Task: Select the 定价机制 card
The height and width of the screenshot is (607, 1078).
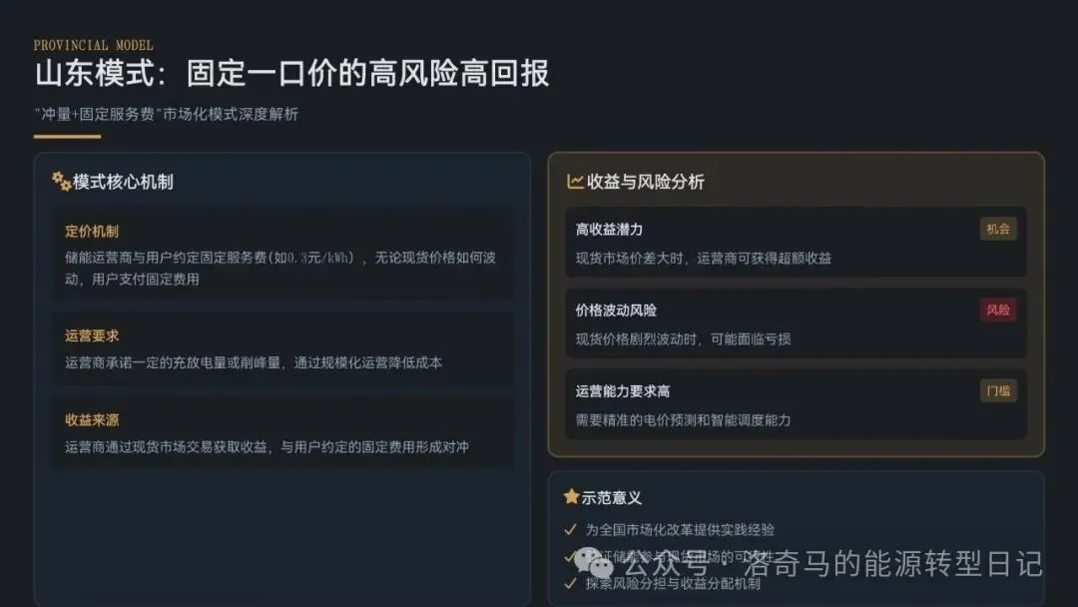Action: point(283,255)
